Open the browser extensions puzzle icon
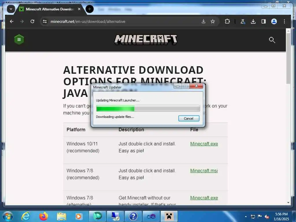 pyautogui.click(x=227, y=21)
